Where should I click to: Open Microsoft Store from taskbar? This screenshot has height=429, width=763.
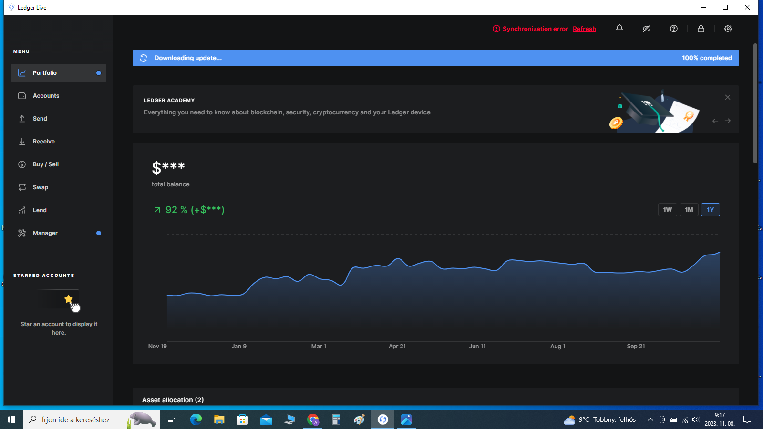243,419
